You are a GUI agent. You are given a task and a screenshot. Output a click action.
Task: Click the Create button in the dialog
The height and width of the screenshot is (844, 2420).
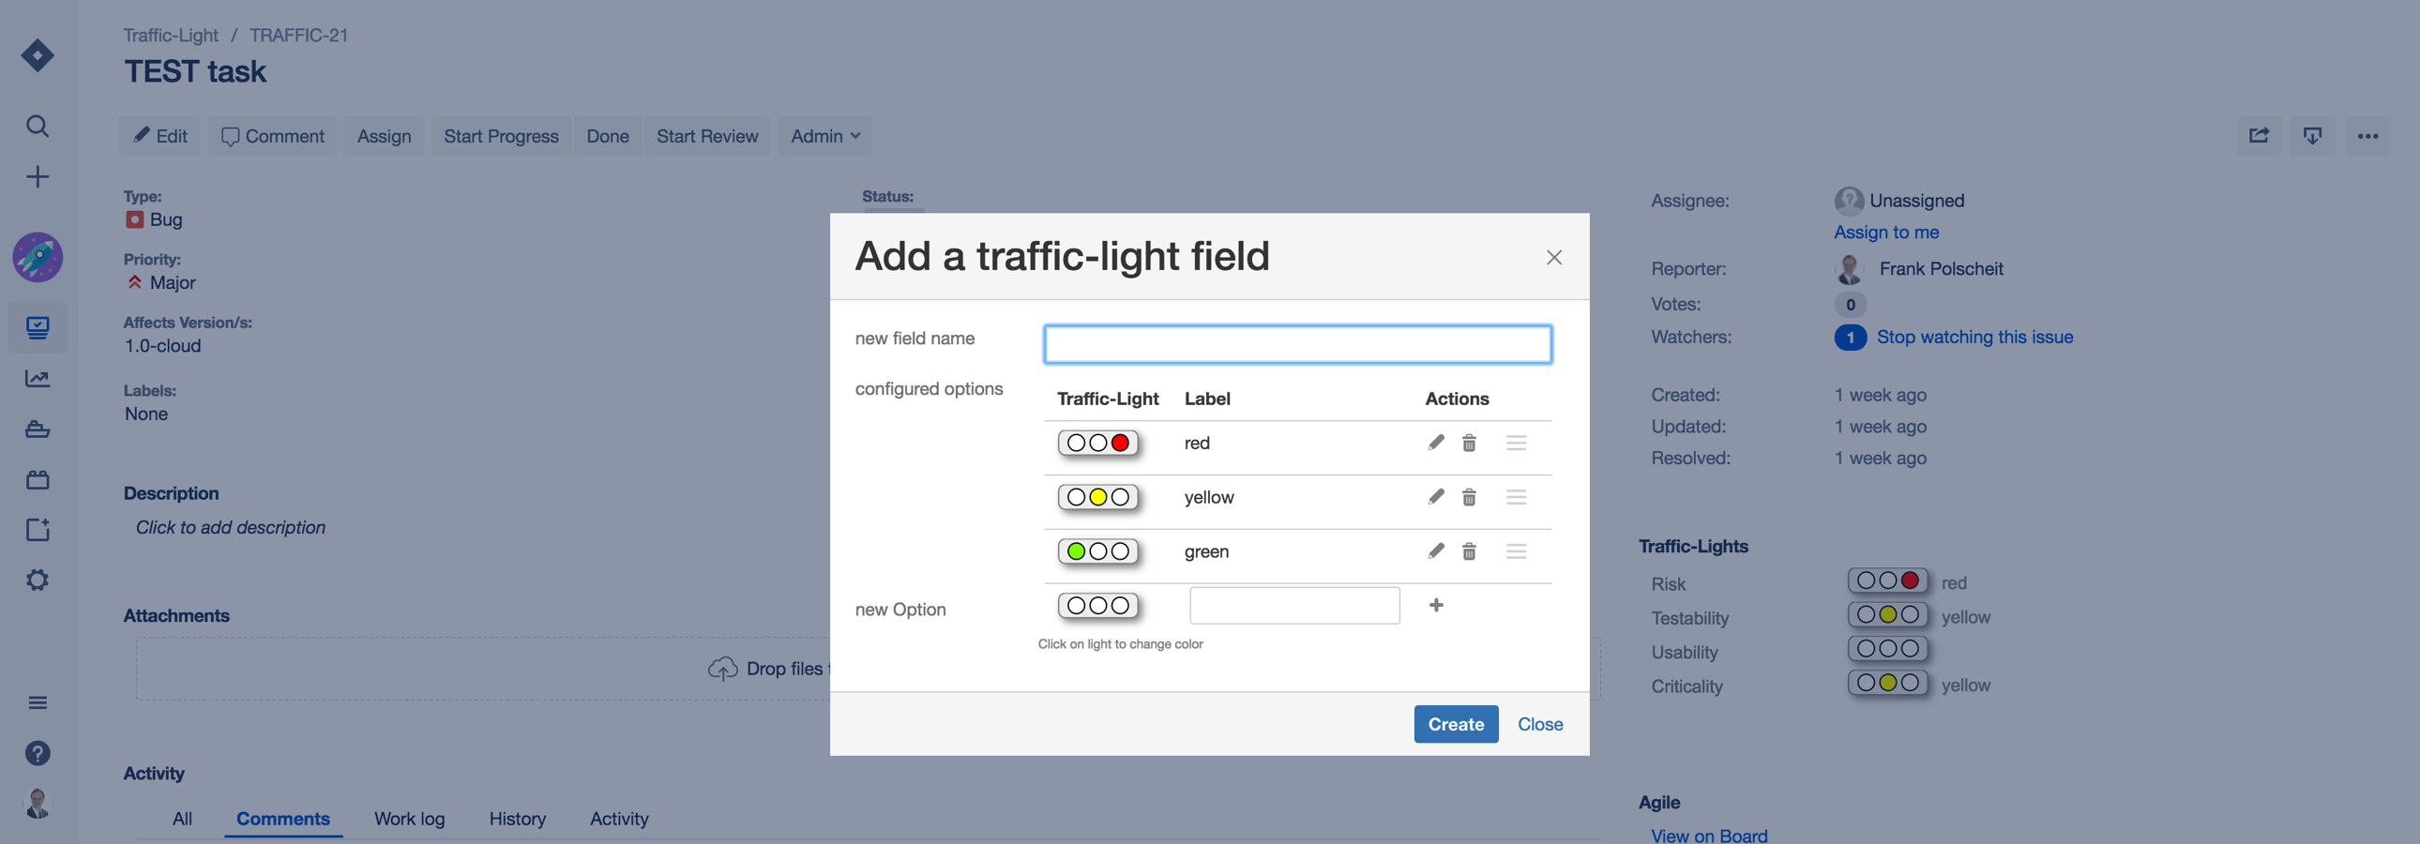point(1455,724)
